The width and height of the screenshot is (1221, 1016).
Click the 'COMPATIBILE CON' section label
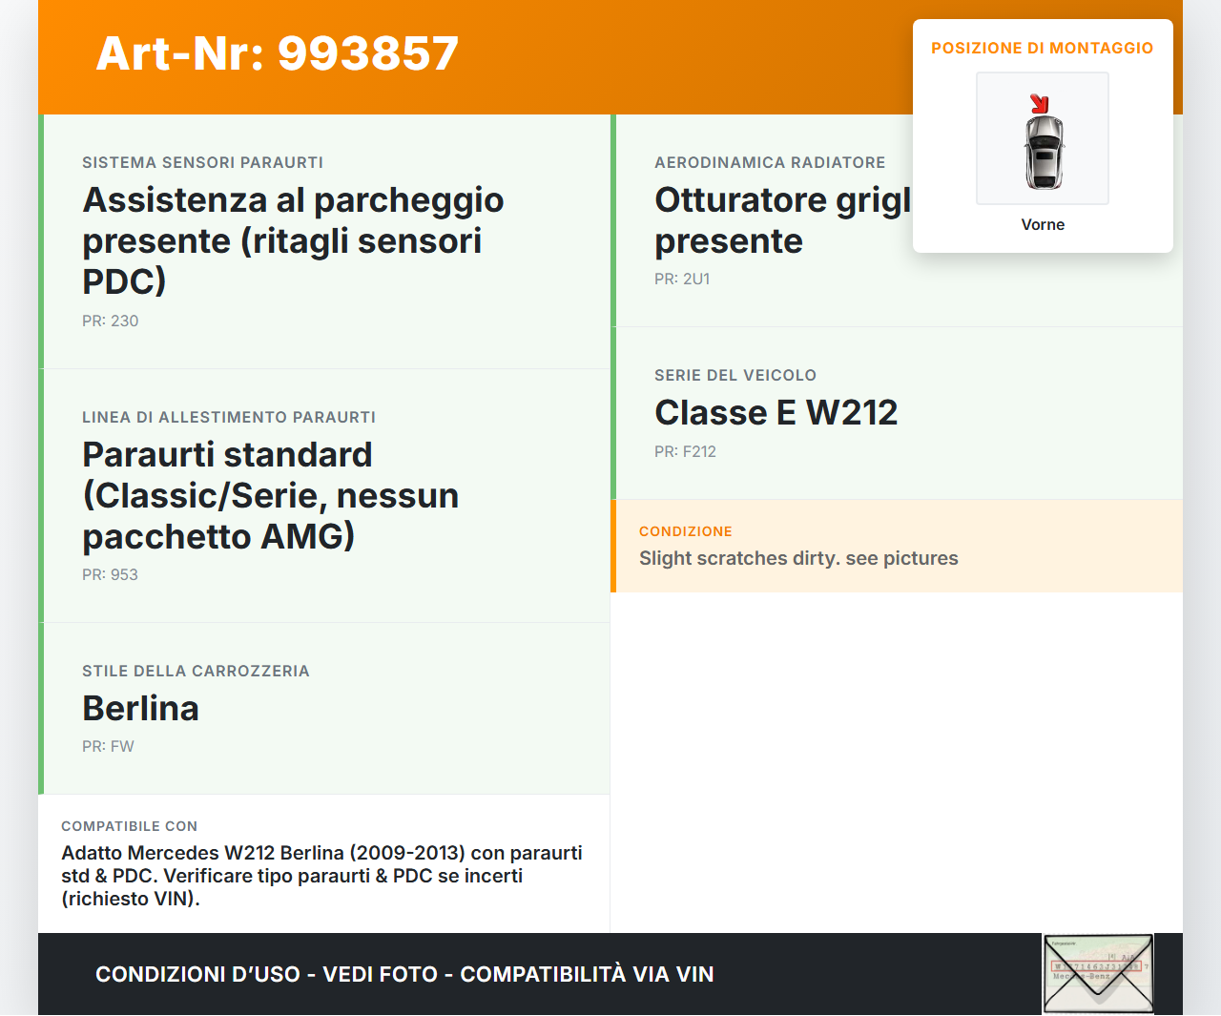pos(129,826)
